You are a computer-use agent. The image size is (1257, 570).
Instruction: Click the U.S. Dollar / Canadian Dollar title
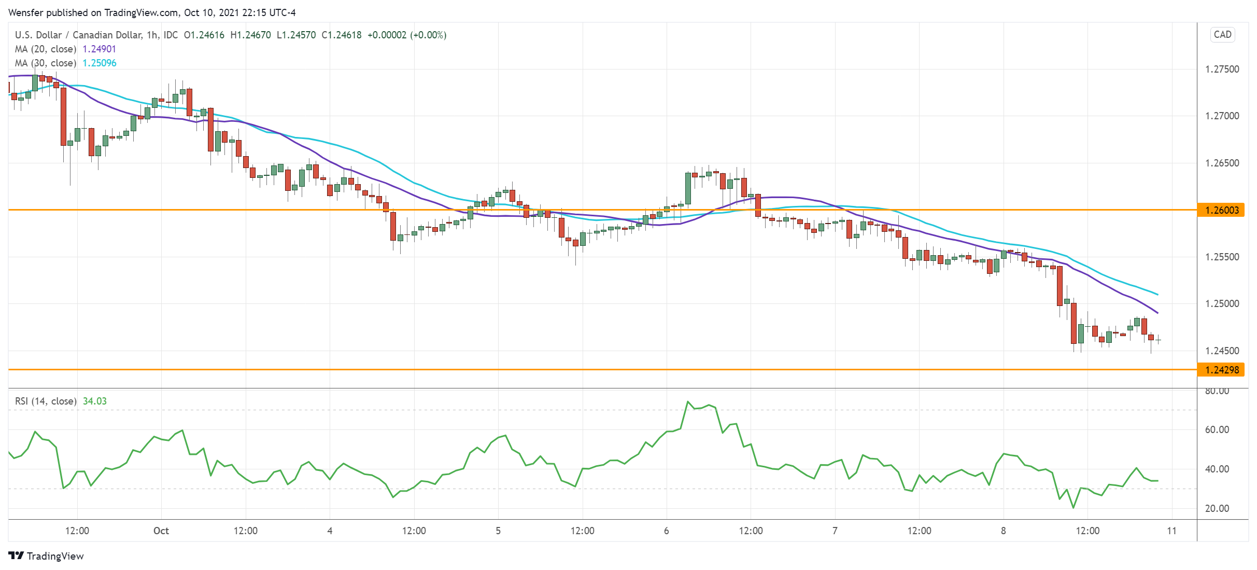[78, 35]
